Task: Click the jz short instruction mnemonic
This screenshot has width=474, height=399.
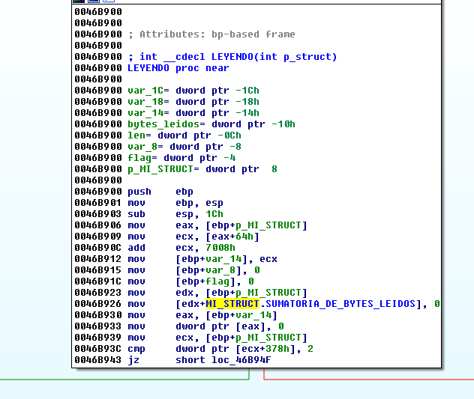Action: click(133, 360)
